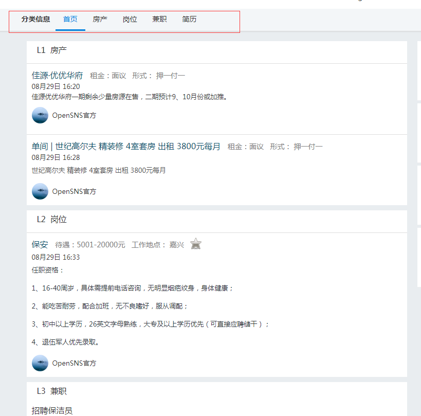Click the description starting 佳源优优华府一期剩余少量房源
The height and width of the screenshot is (416, 421).
pyautogui.click(x=130, y=97)
